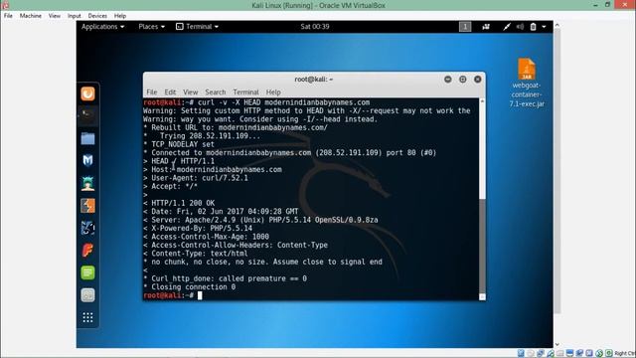Image resolution: width=636 pixels, height=358 pixels.
Task: Click the battery icon in the top bar
Action: 533,27
